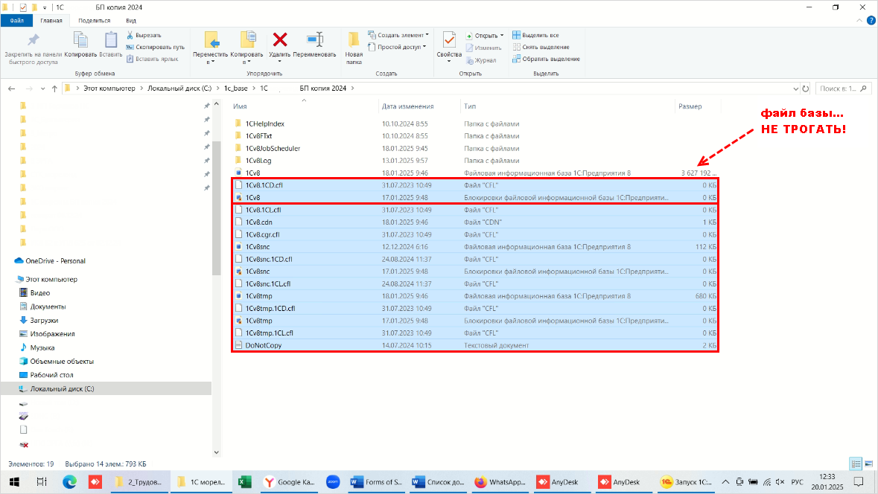
Task: Click Локальный диск (C:) in breadcrumb
Action: tap(179, 89)
